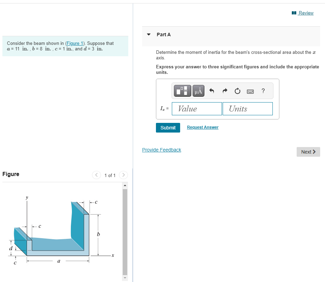325x282 pixels.
Task: Submit your answer
Action: pos(168,127)
